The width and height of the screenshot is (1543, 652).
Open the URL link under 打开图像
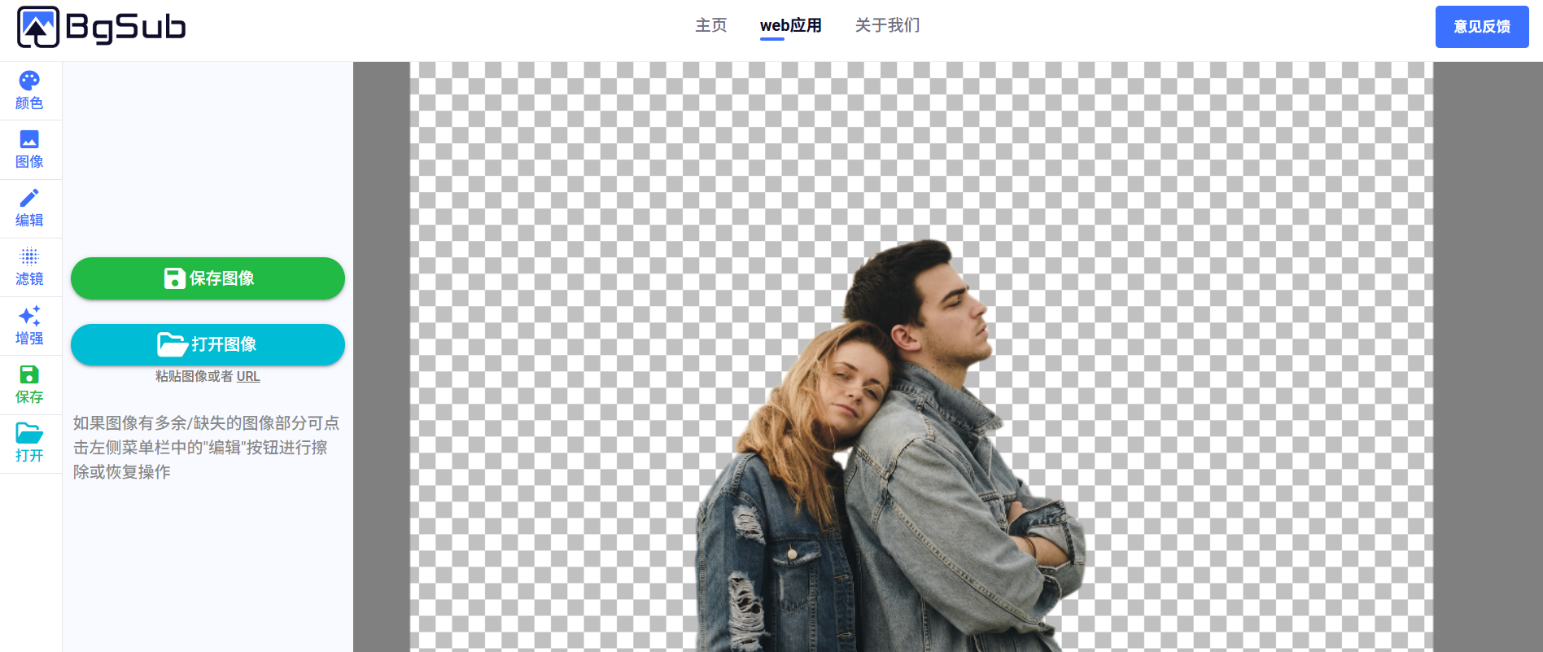[x=248, y=377]
